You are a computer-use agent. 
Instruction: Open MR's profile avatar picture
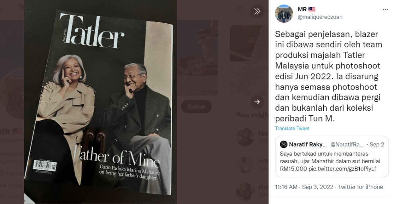(284, 13)
